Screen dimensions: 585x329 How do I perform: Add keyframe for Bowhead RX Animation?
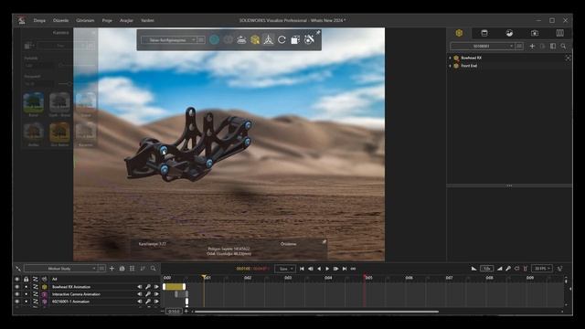[148, 287]
